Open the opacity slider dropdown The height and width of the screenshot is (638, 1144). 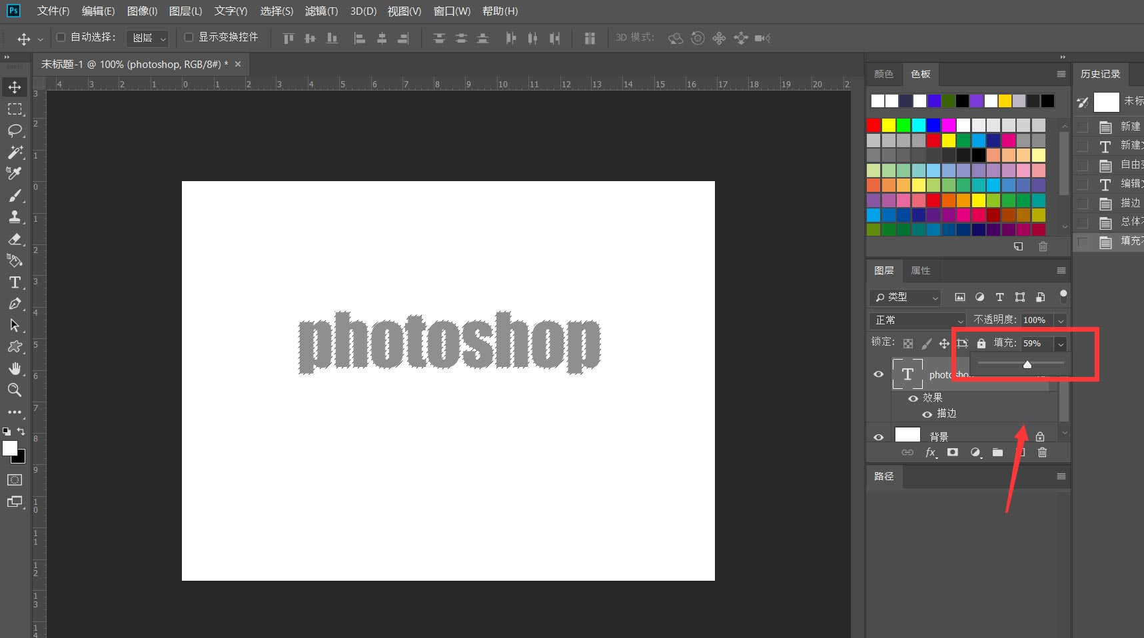click(x=1060, y=320)
